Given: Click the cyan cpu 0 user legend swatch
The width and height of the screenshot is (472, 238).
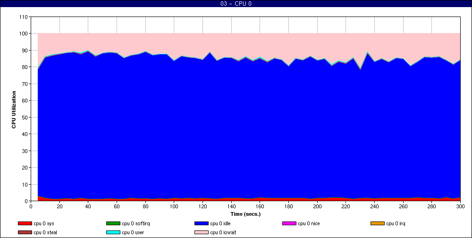Looking at the screenshot, I should [x=113, y=232].
